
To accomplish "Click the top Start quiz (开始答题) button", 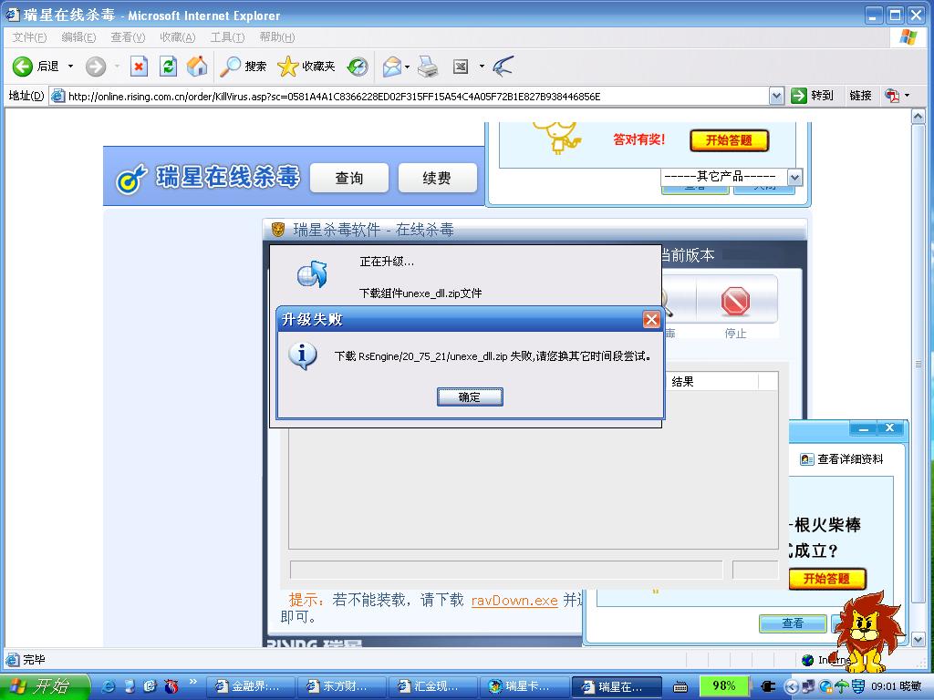I will coord(729,140).
